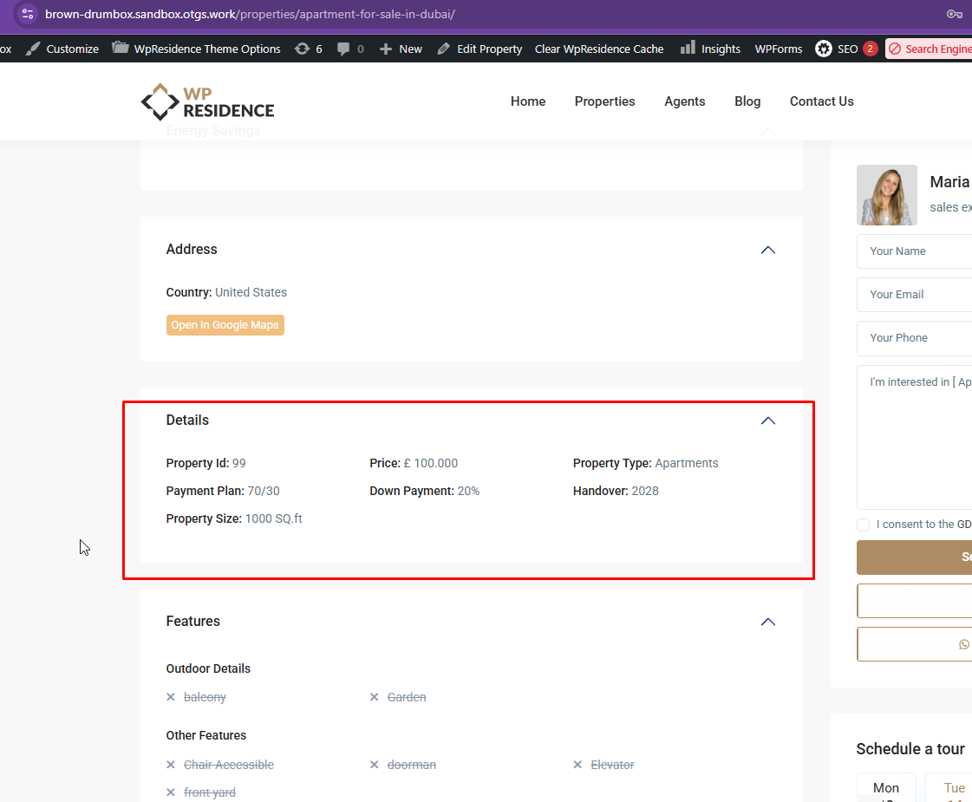This screenshot has height=802, width=972.
Task: Open the Agents menu item
Action: pyautogui.click(x=684, y=101)
